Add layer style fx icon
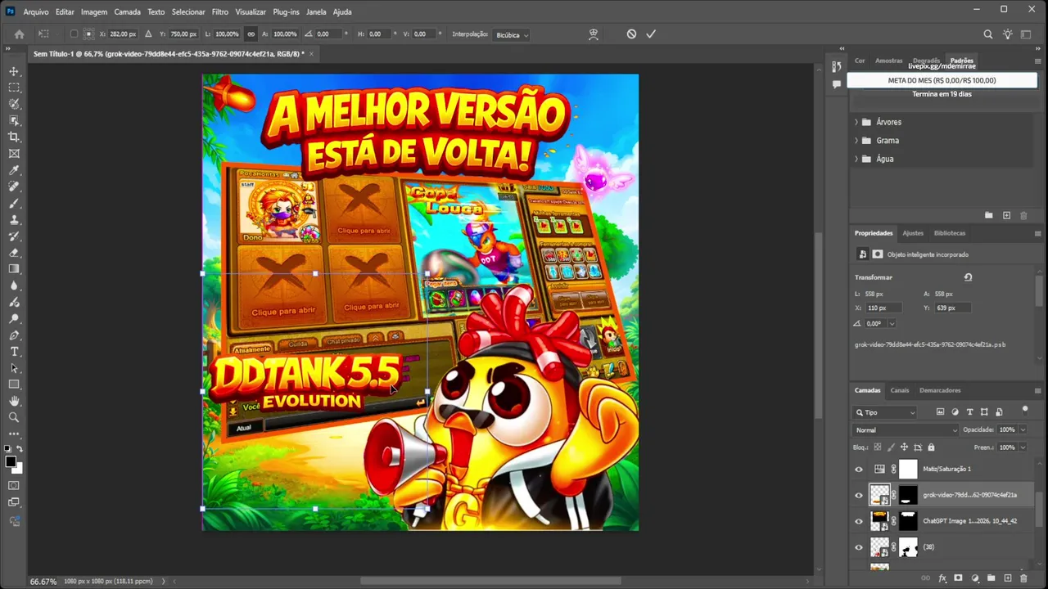Screen dimensions: 1048x589 pyautogui.click(x=942, y=579)
